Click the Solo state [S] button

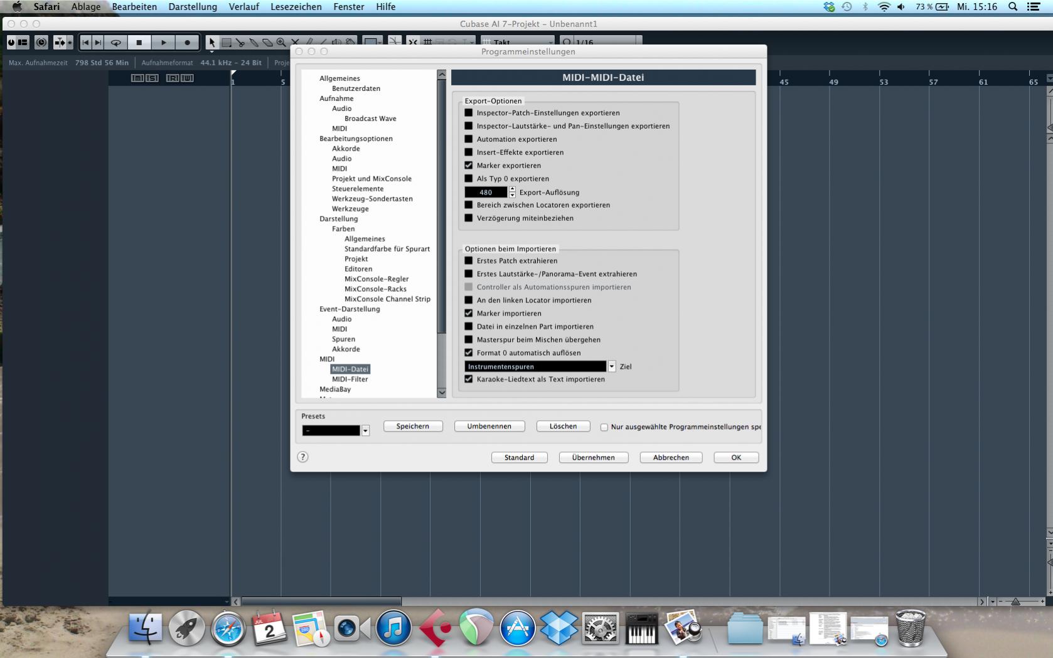(x=152, y=78)
